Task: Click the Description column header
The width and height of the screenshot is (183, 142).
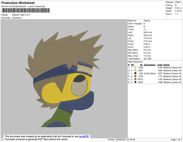Action: (x=150, y=65)
